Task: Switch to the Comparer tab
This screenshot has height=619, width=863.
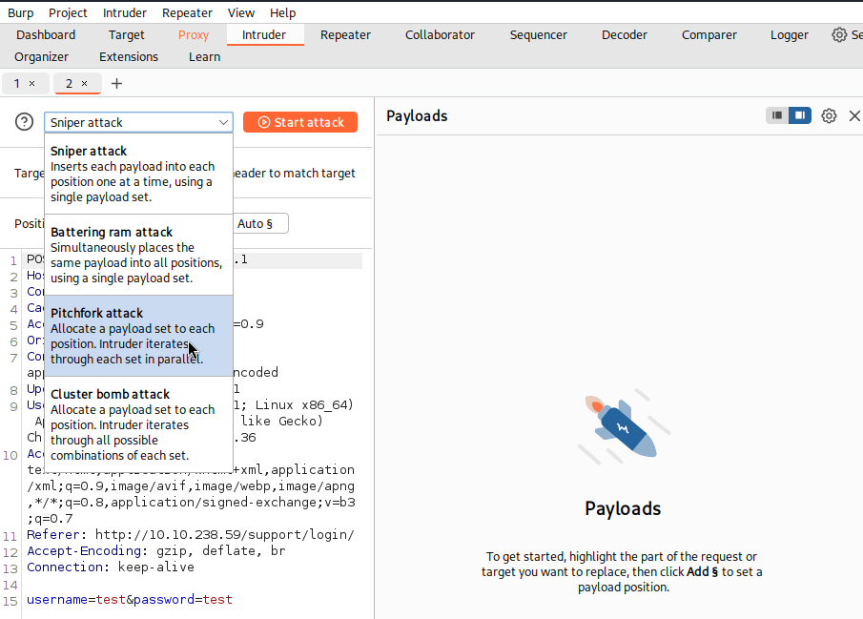Action: tap(709, 34)
